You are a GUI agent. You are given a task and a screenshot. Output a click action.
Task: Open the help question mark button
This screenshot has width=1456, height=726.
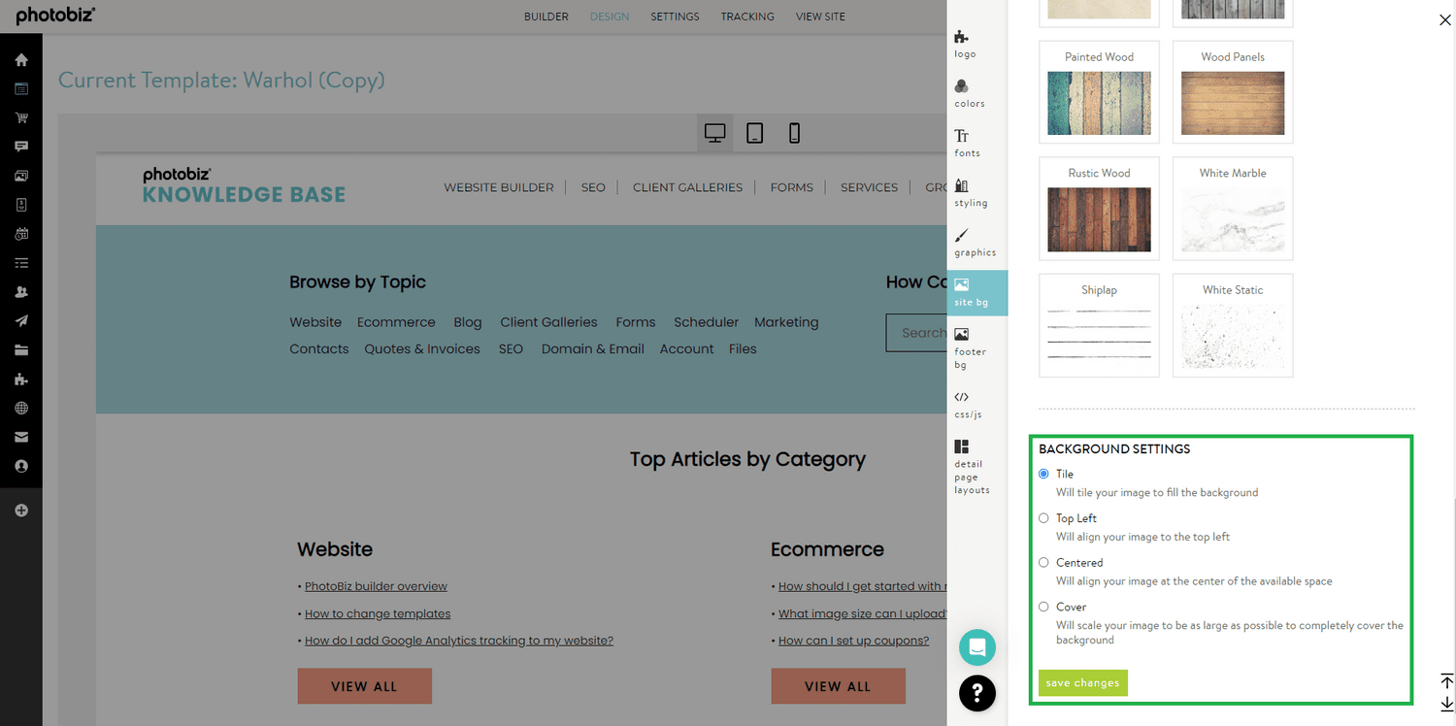(976, 693)
